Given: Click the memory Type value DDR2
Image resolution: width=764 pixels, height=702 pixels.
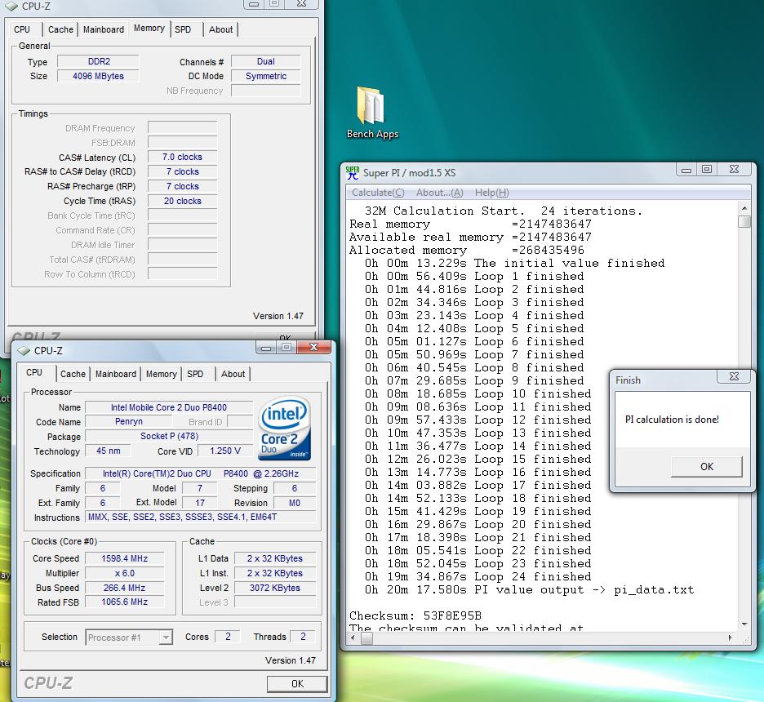Looking at the screenshot, I should click(x=99, y=61).
